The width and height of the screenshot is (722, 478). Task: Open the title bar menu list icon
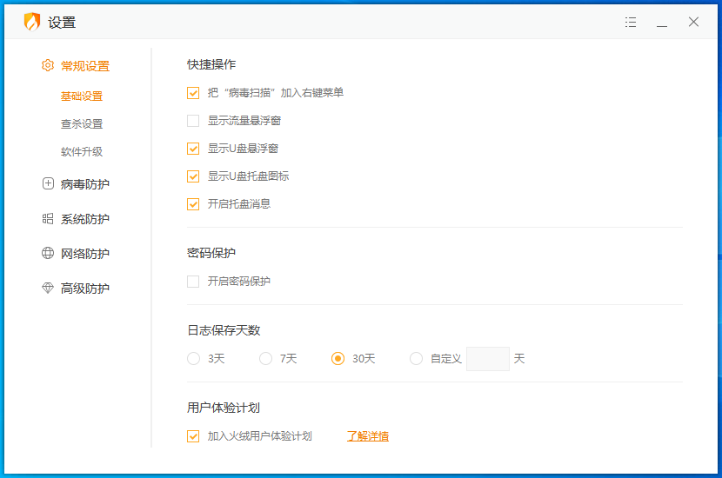tap(631, 23)
